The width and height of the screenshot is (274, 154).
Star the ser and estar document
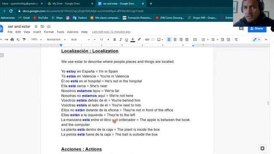pyautogui.click(x=36, y=27)
